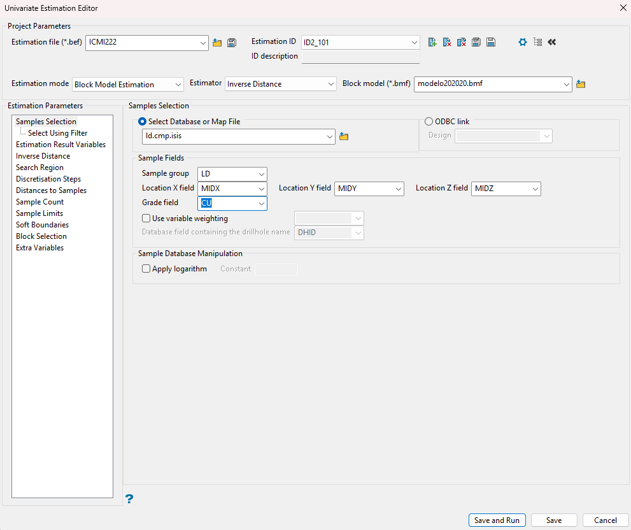Open the variable weighting field dropdown

pos(329,218)
